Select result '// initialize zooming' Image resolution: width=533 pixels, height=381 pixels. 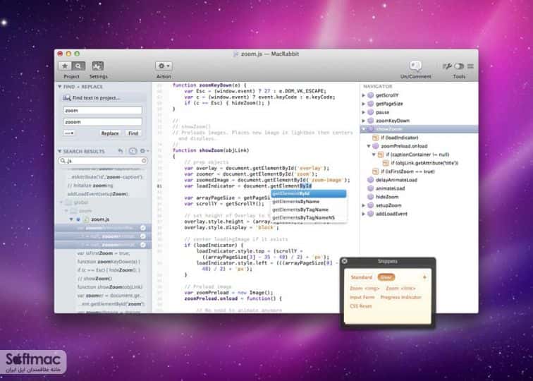coord(90,186)
